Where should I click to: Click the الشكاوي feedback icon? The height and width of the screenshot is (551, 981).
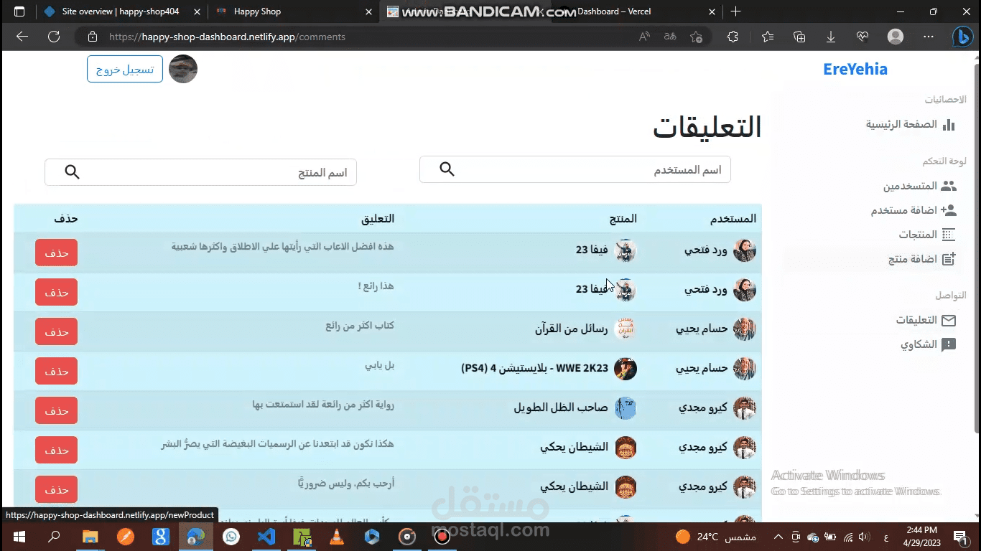point(949,345)
